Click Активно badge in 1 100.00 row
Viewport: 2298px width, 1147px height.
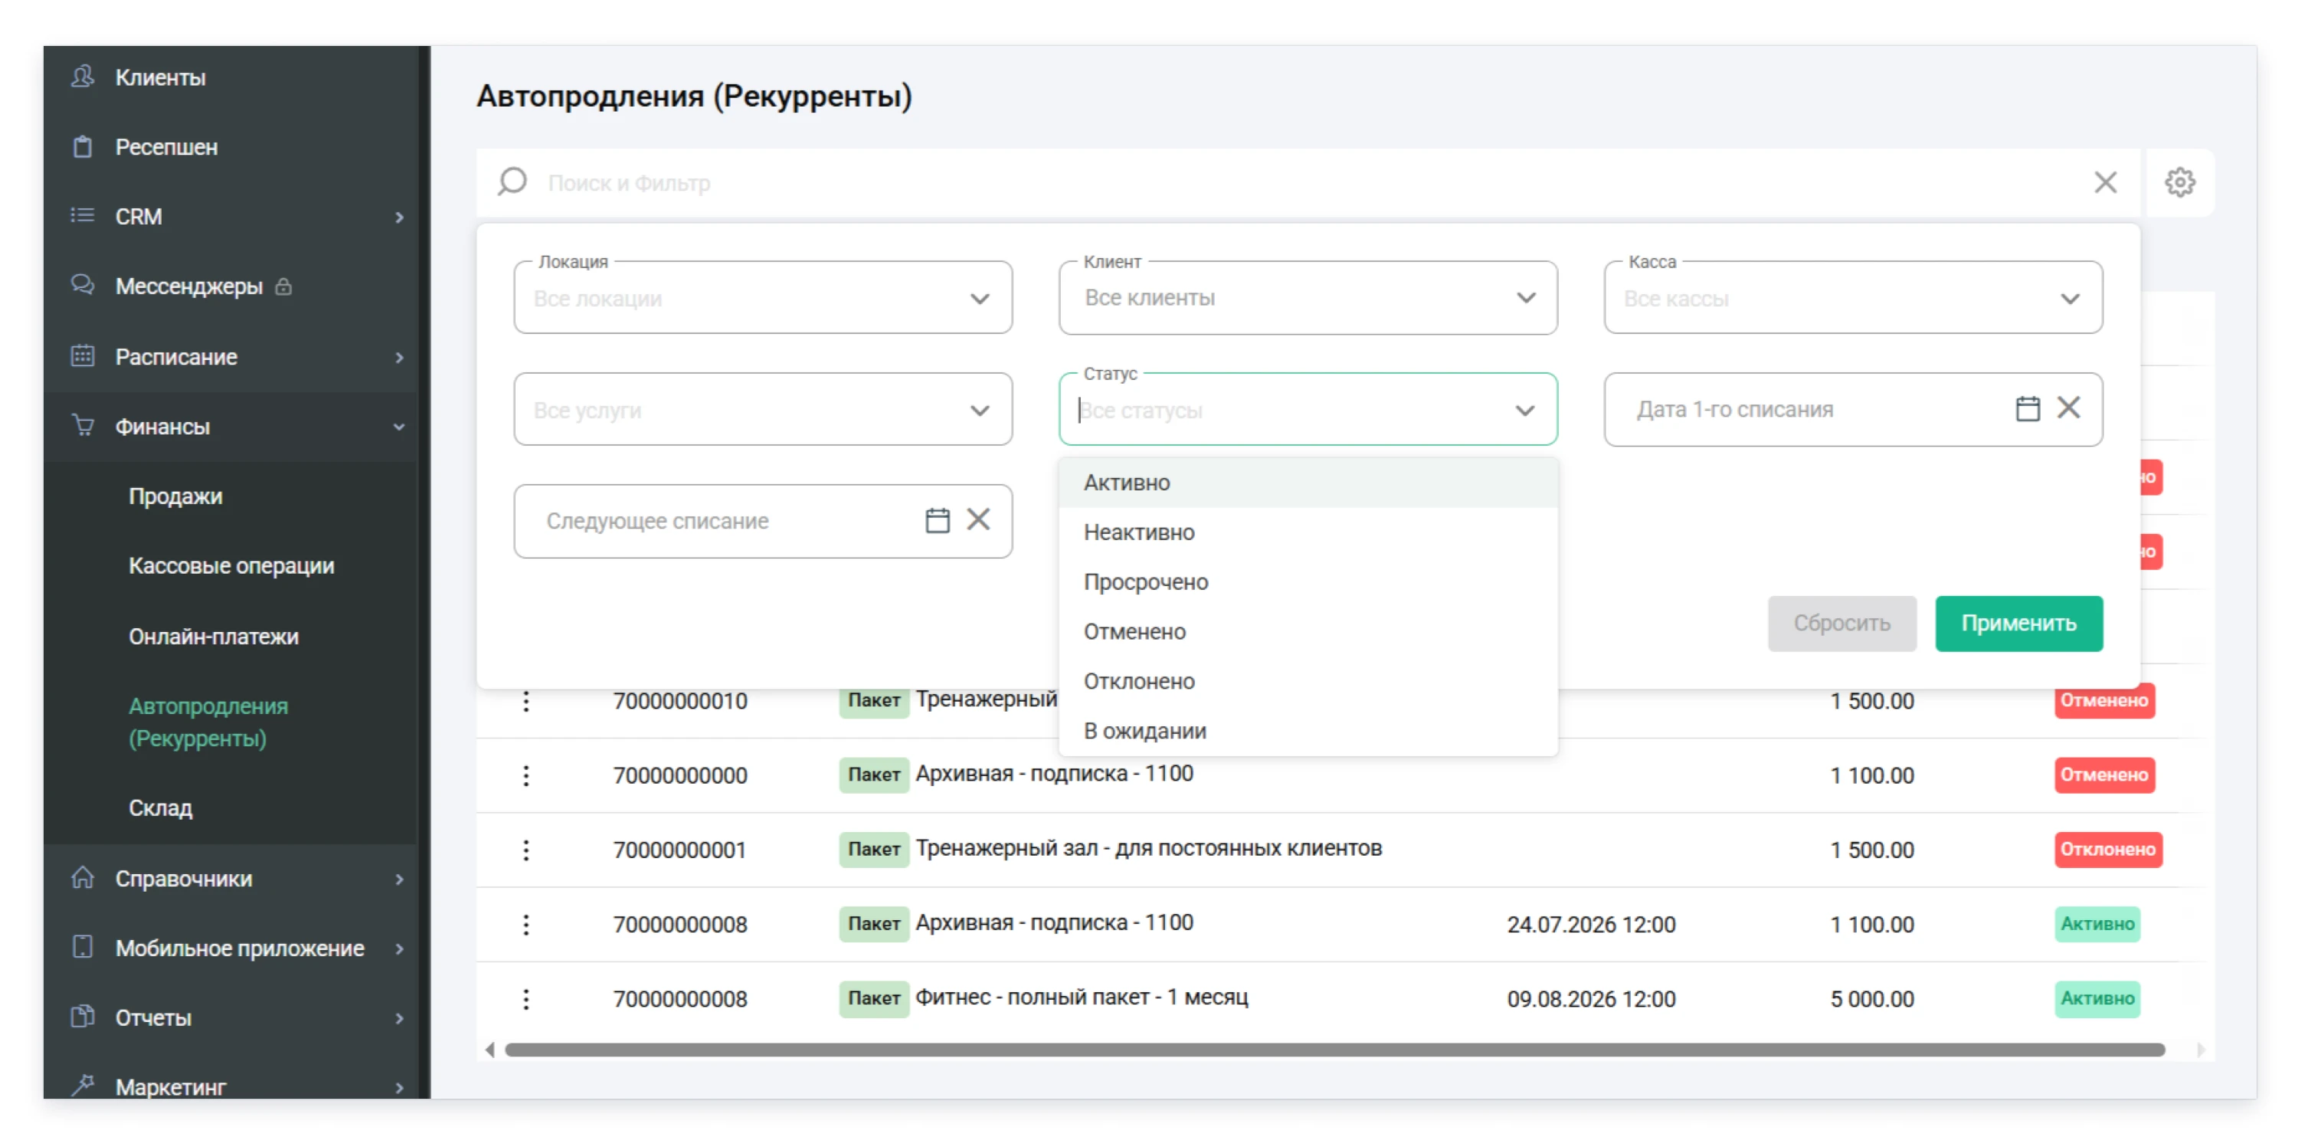[x=2097, y=924]
